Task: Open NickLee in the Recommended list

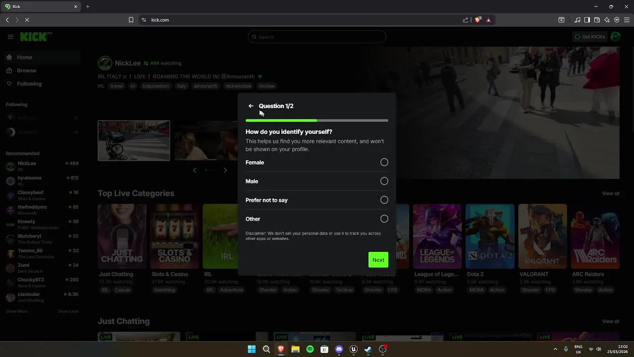Action: pos(42,166)
